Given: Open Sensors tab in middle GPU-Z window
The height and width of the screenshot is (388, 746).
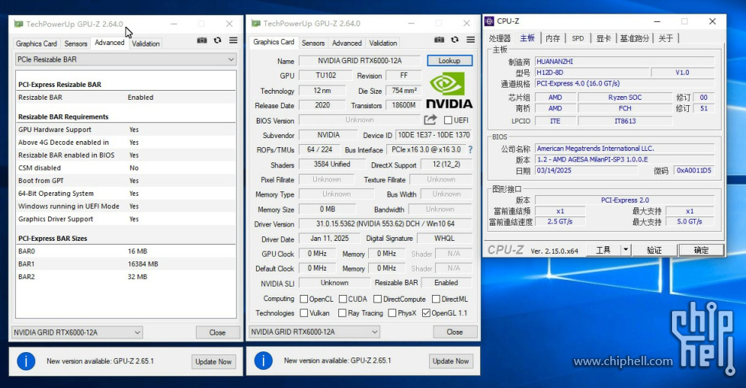Looking at the screenshot, I should 313,43.
